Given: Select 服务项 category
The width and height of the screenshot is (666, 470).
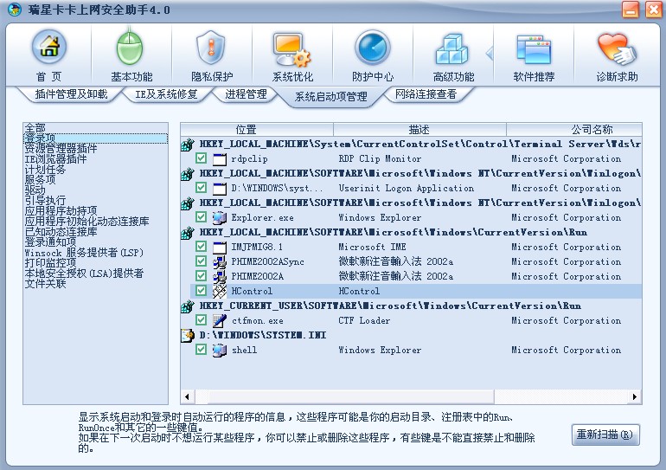Looking at the screenshot, I should pyautogui.click(x=40, y=180).
